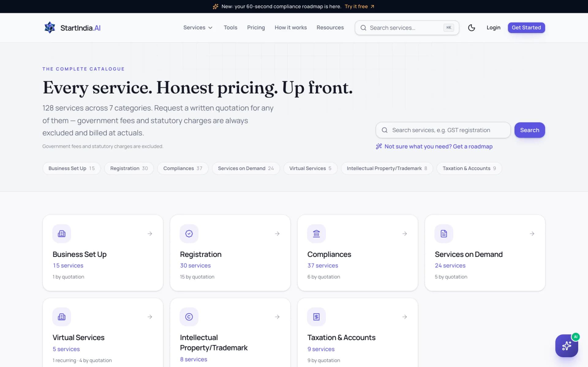Click the StartIndia.AI logo icon

[50, 28]
